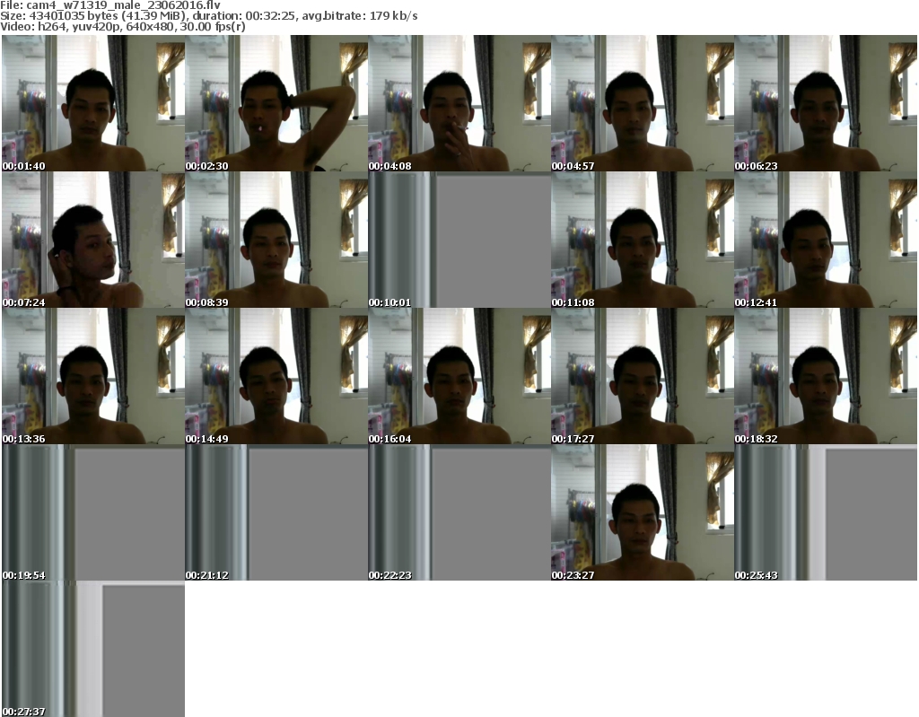Open the thumbnail stamped 00:04:08
This screenshot has width=919, height=717.
(x=459, y=103)
